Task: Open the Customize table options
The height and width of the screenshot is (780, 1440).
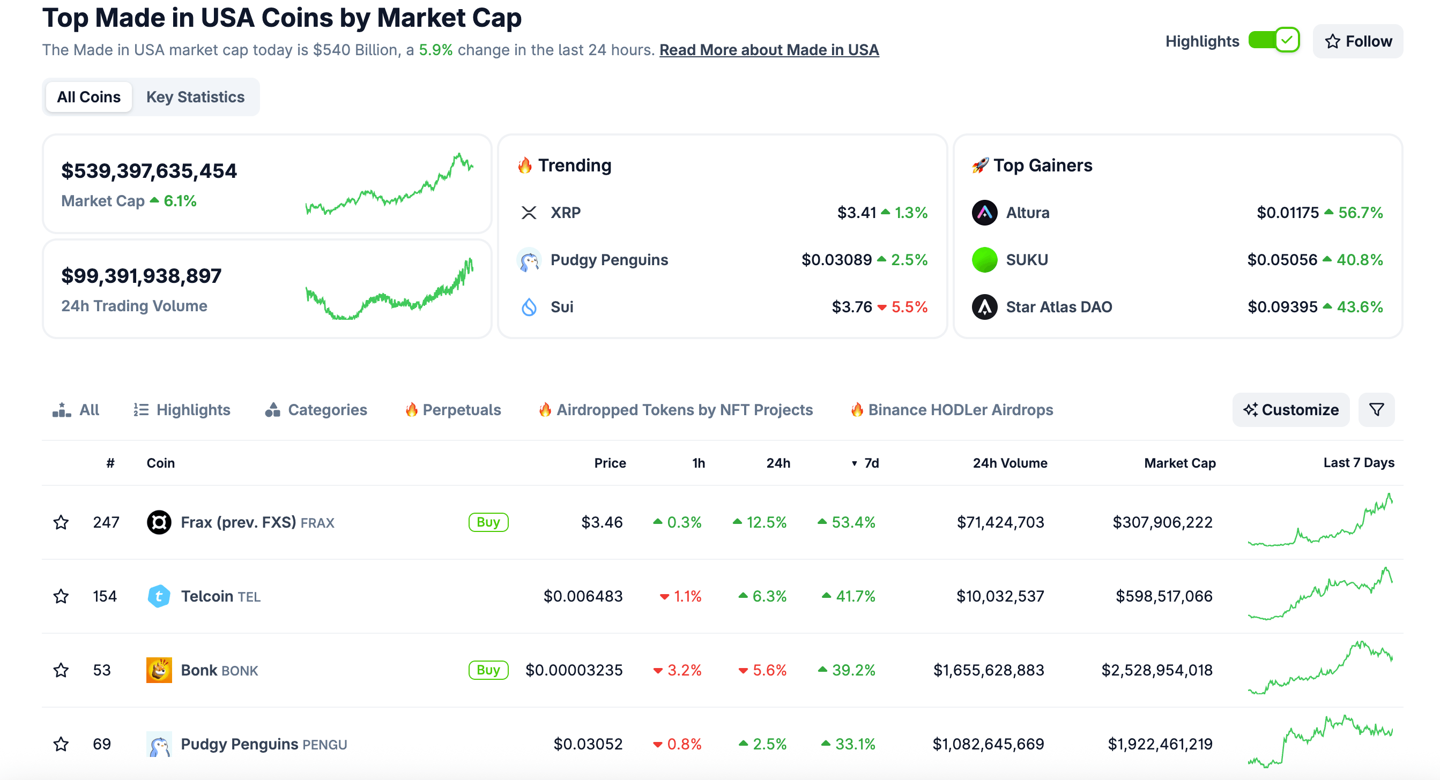Action: (1291, 410)
